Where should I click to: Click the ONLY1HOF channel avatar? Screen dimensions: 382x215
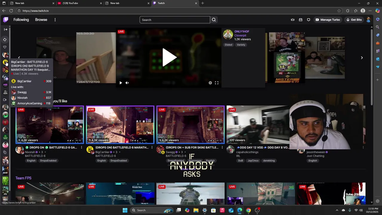[x=228, y=34]
